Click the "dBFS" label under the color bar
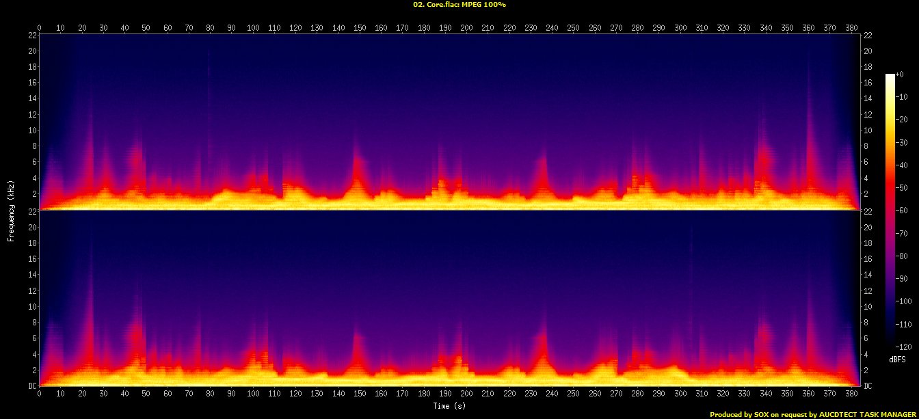Viewport: 919px width, 419px height. [x=897, y=359]
